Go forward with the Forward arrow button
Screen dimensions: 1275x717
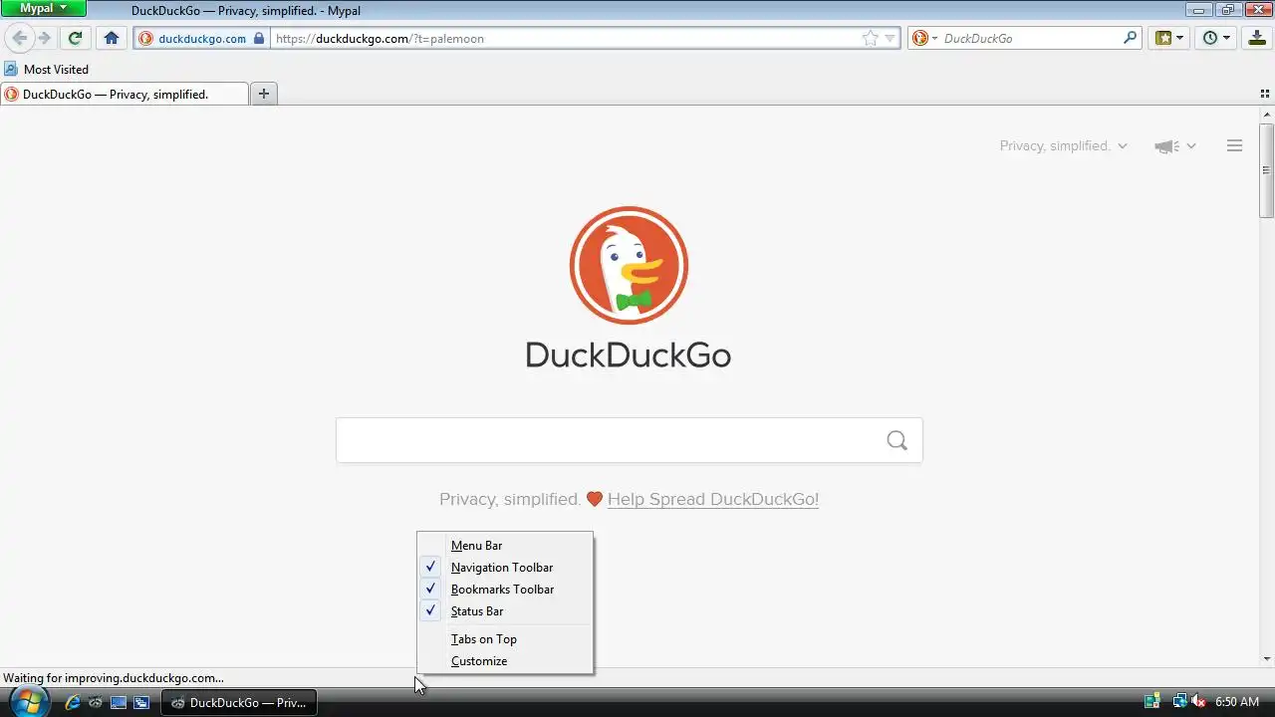coord(44,38)
